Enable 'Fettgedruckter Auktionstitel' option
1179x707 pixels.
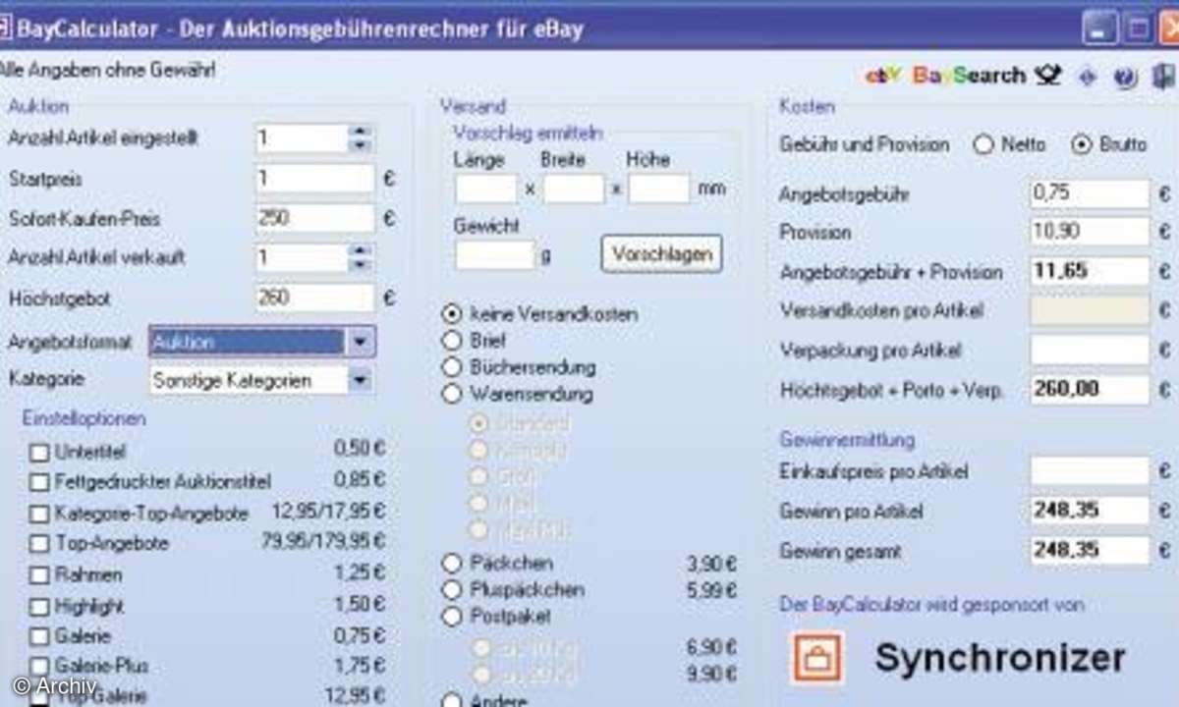[x=38, y=482]
